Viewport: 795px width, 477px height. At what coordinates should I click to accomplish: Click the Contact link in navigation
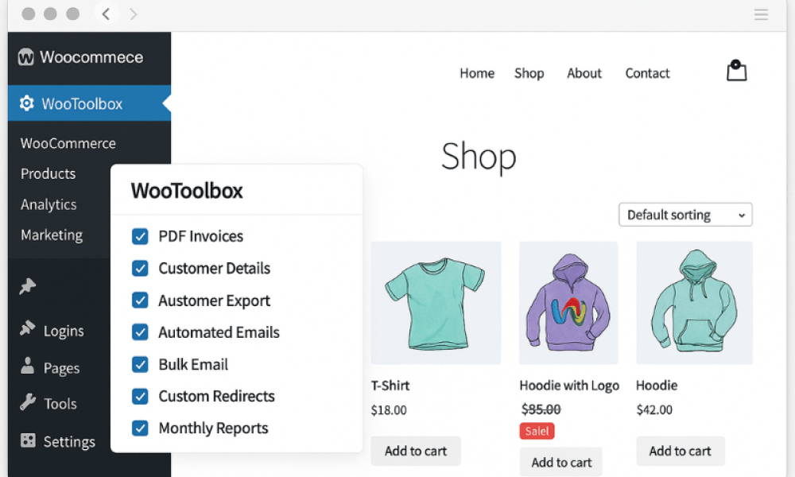point(646,73)
